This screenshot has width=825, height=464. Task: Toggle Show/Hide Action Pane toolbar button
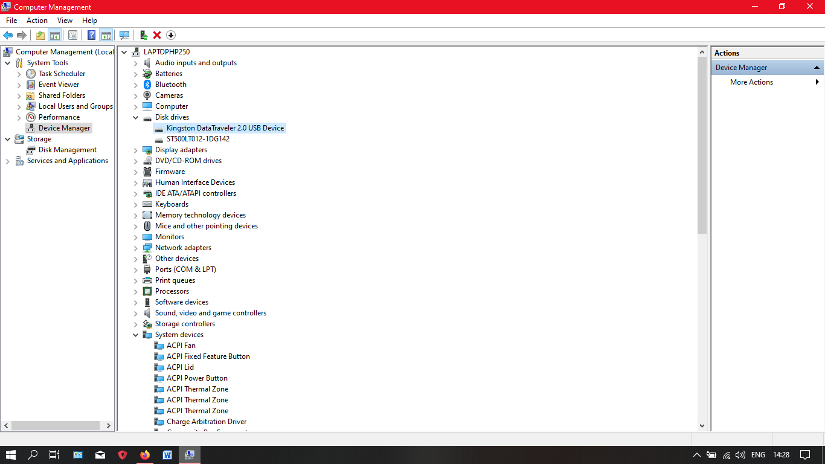106,35
